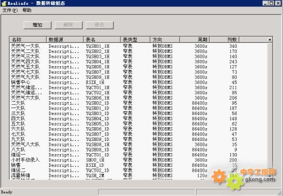Image resolution: width=283 pixels, height=196 pixels.
Task: Click column count 211
Action: pyautogui.click(x=233, y=88)
